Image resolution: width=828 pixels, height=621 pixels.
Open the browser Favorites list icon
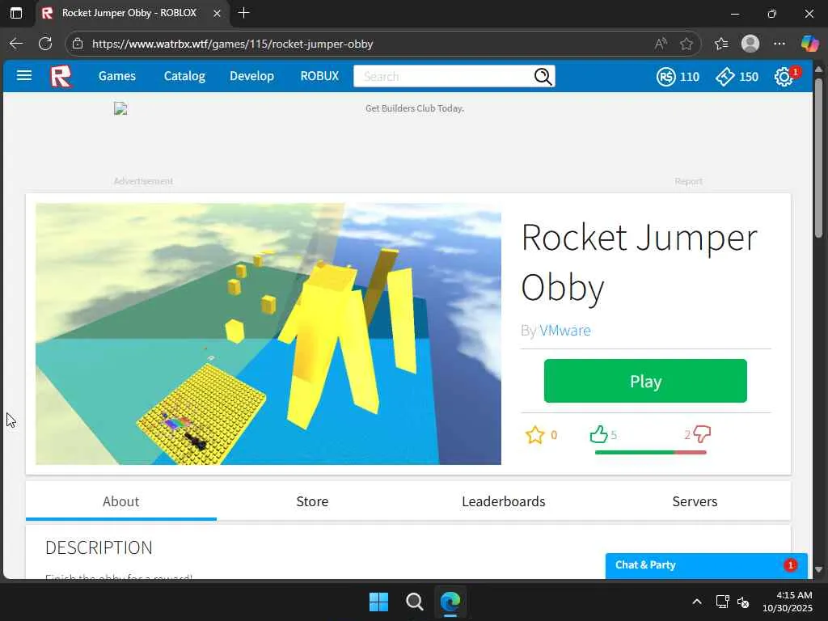720,44
